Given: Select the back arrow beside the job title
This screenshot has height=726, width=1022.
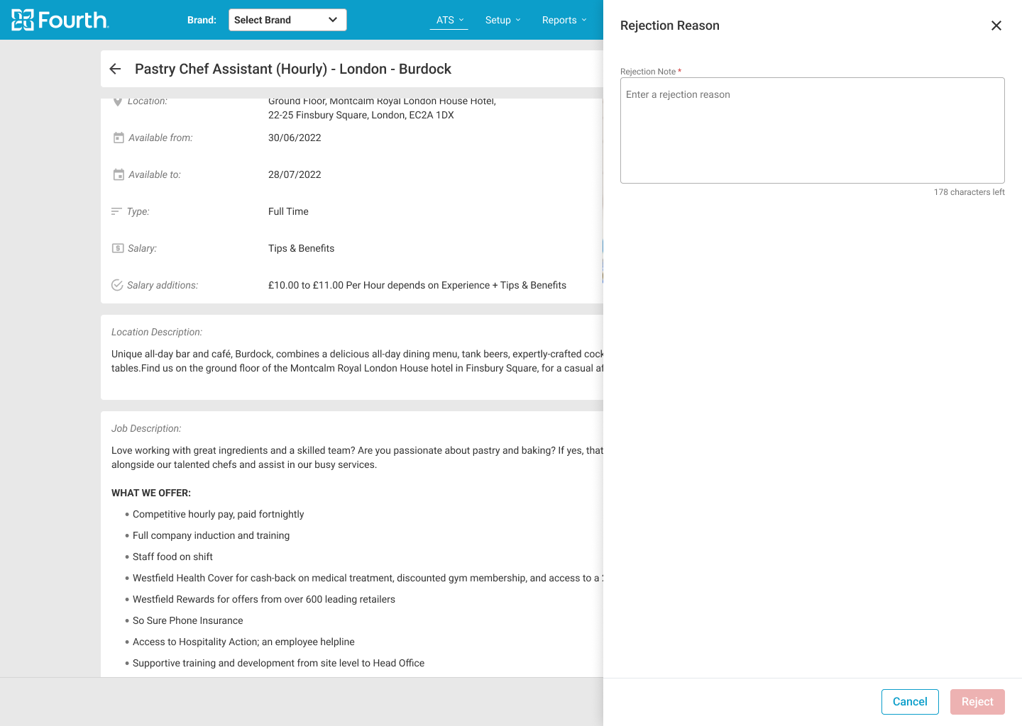Looking at the screenshot, I should (x=115, y=68).
